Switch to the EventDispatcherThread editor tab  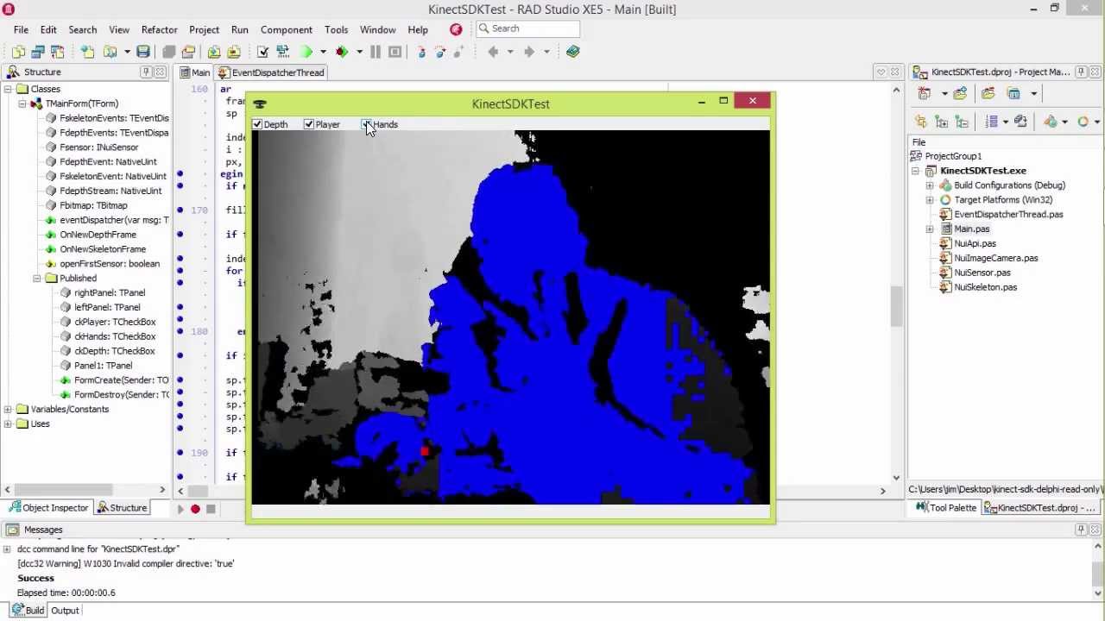pos(276,72)
